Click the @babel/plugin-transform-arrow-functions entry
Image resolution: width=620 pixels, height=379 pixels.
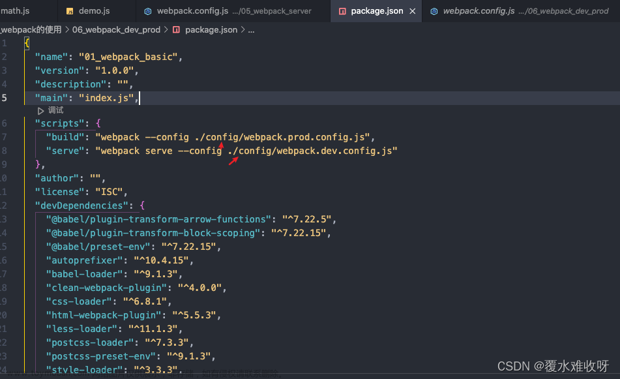158,219
